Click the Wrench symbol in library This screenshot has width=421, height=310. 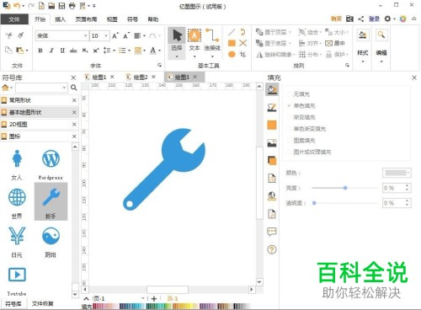(x=51, y=201)
